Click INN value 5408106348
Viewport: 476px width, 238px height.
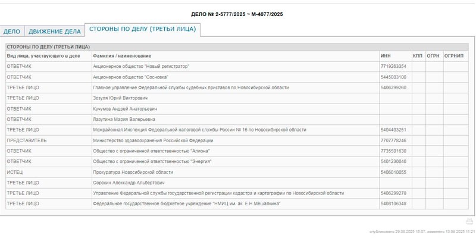[393, 203]
